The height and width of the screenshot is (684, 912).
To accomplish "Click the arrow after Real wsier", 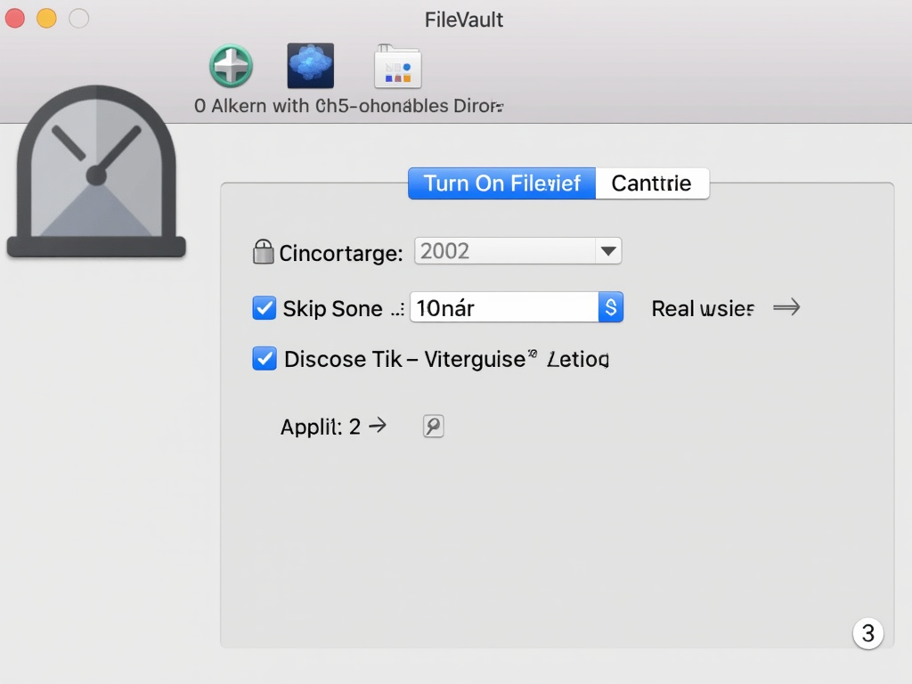I will coord(786,307).
